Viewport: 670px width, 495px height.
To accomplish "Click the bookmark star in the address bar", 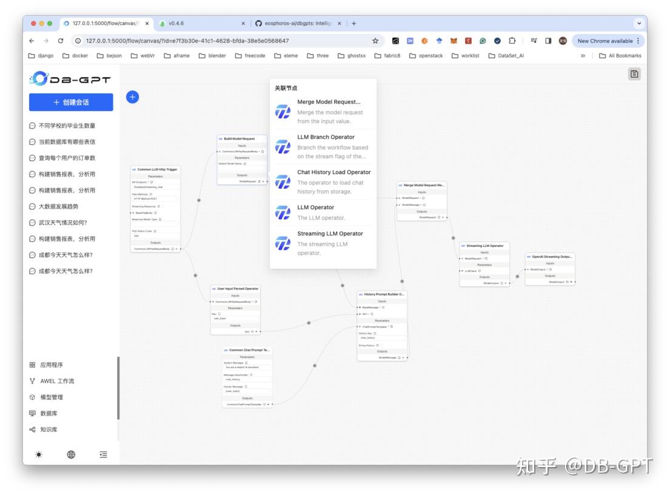I will 375,41.
